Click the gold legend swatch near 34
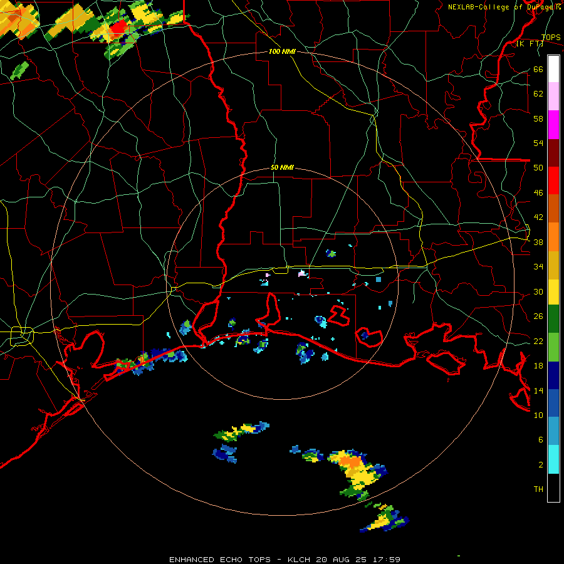Screen dimensions: 564x564 click(x=553, y=265)
